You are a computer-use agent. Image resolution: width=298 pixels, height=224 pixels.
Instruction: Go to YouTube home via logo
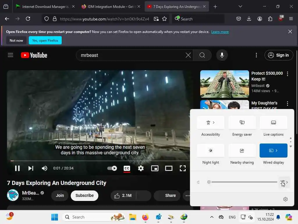[34, 55]
